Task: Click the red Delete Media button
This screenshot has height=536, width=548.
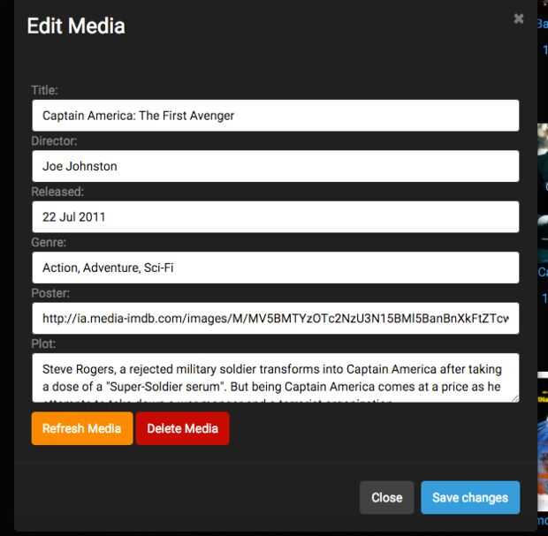Action: [183, 428]
